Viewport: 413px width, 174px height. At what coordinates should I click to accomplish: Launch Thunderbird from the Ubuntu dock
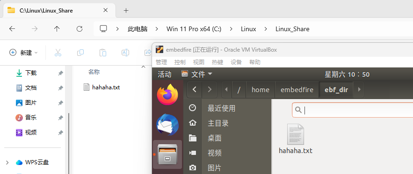[167, 125]
